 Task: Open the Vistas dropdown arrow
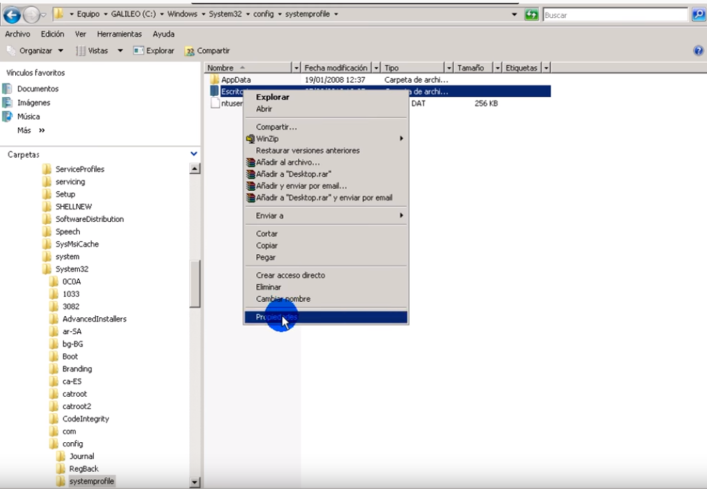click(x=120, y=50)
